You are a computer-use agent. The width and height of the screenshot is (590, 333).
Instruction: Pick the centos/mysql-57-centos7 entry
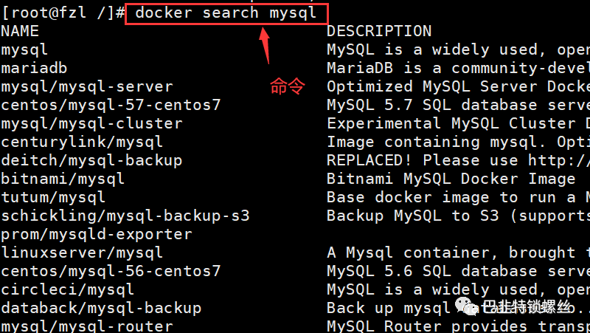pos(111,105)
